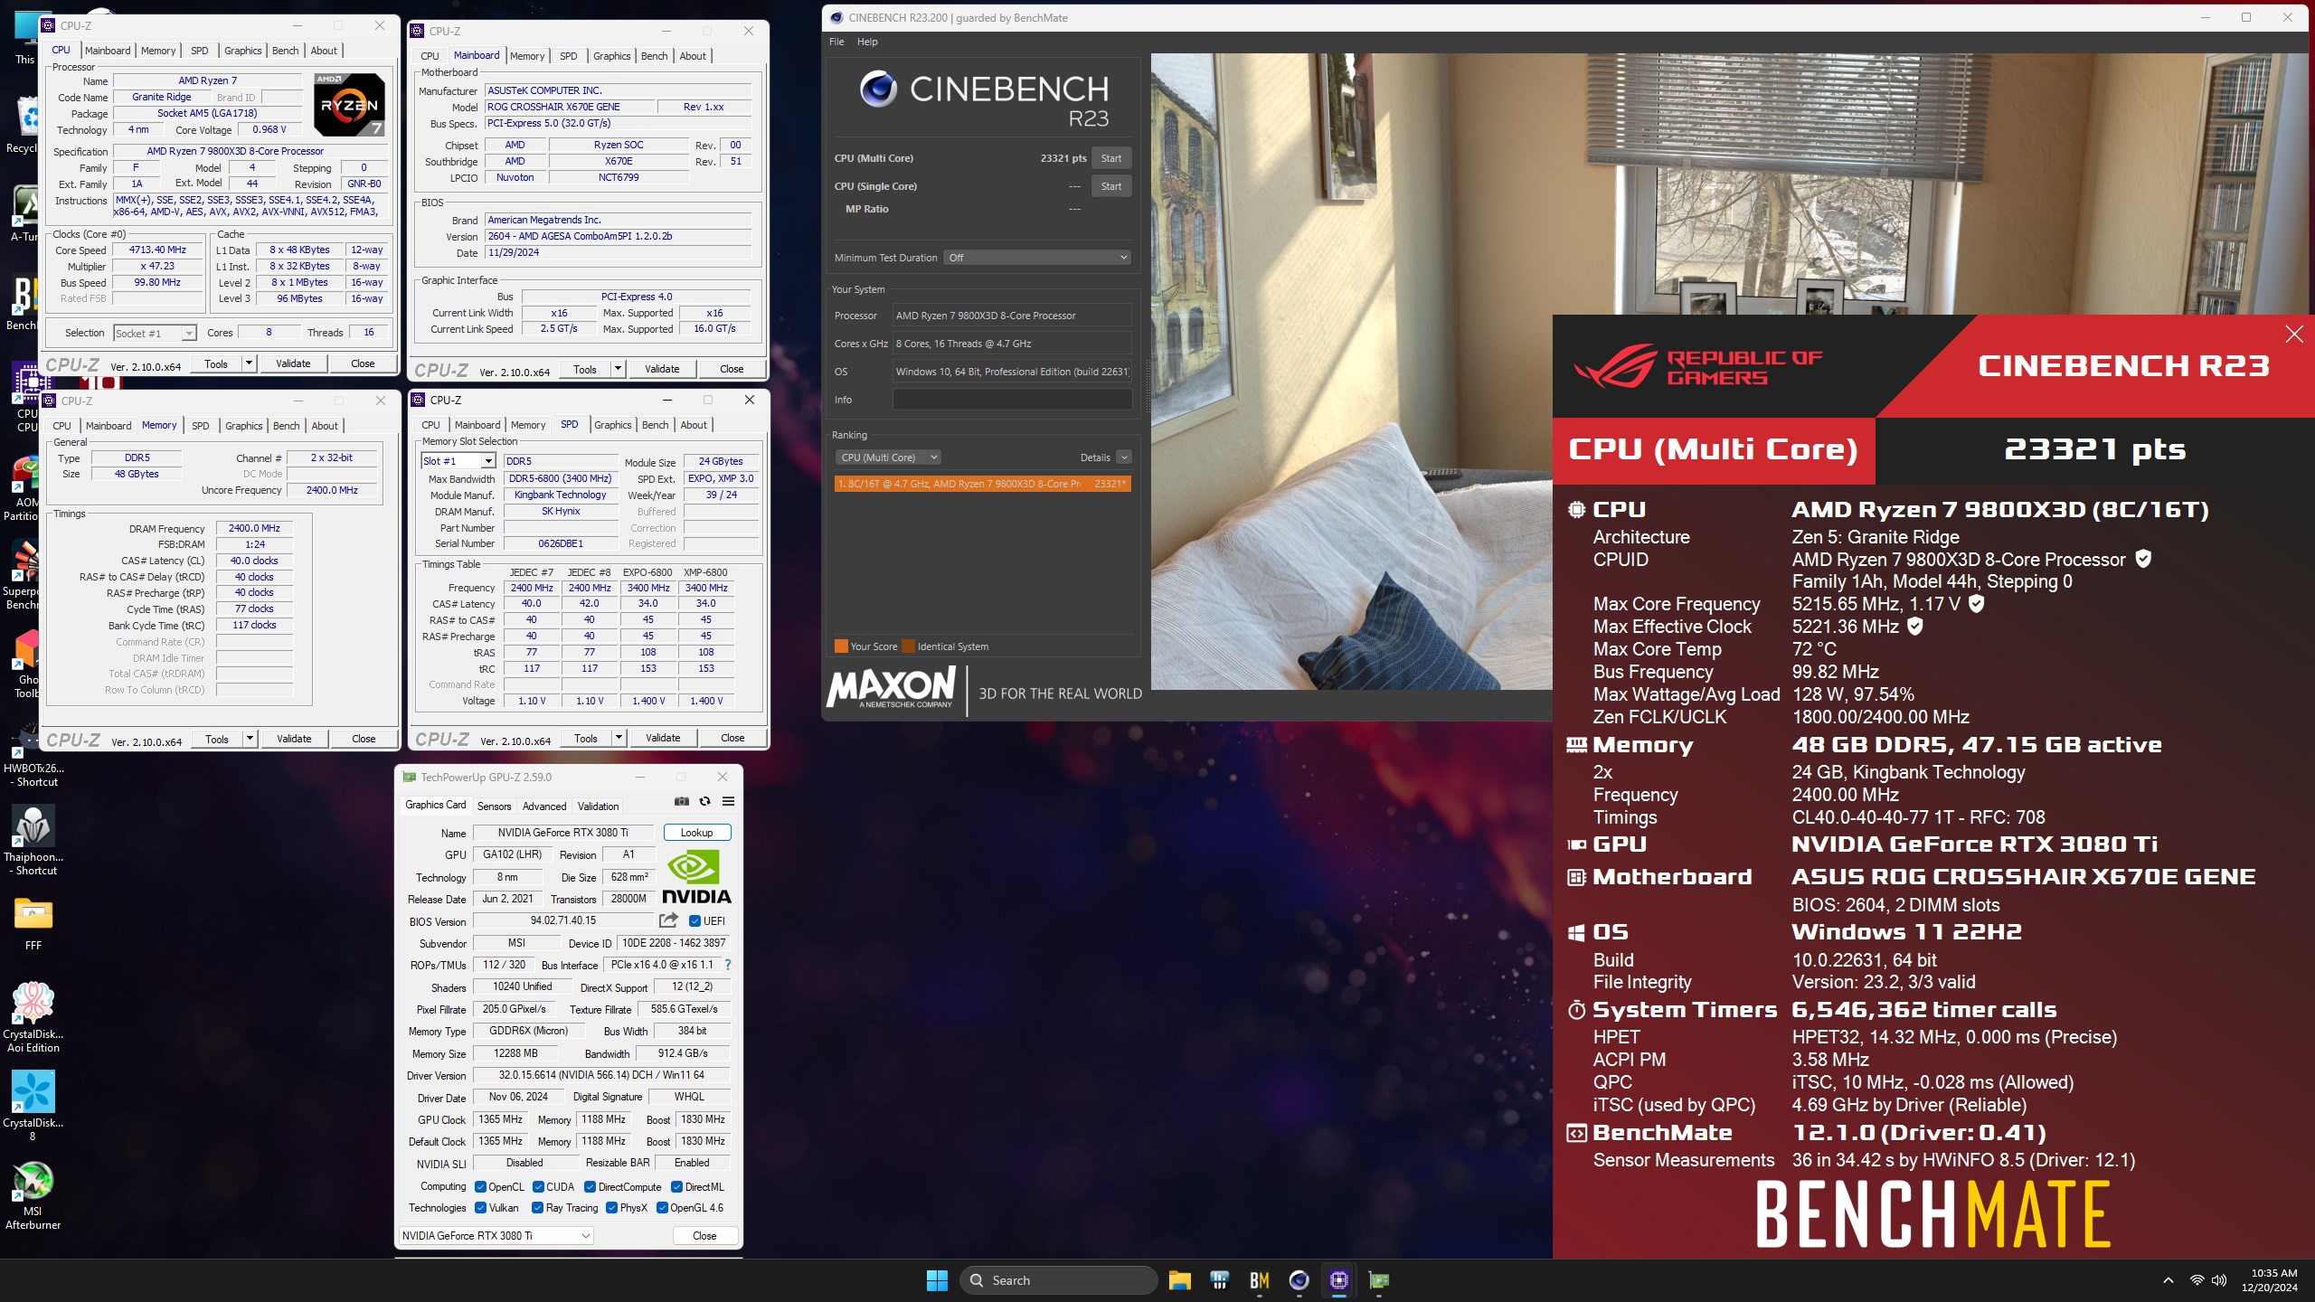Click Validate in the CPU-Z Memory window
Viewport: 2315px width, 1302px height.
(294, 739)
